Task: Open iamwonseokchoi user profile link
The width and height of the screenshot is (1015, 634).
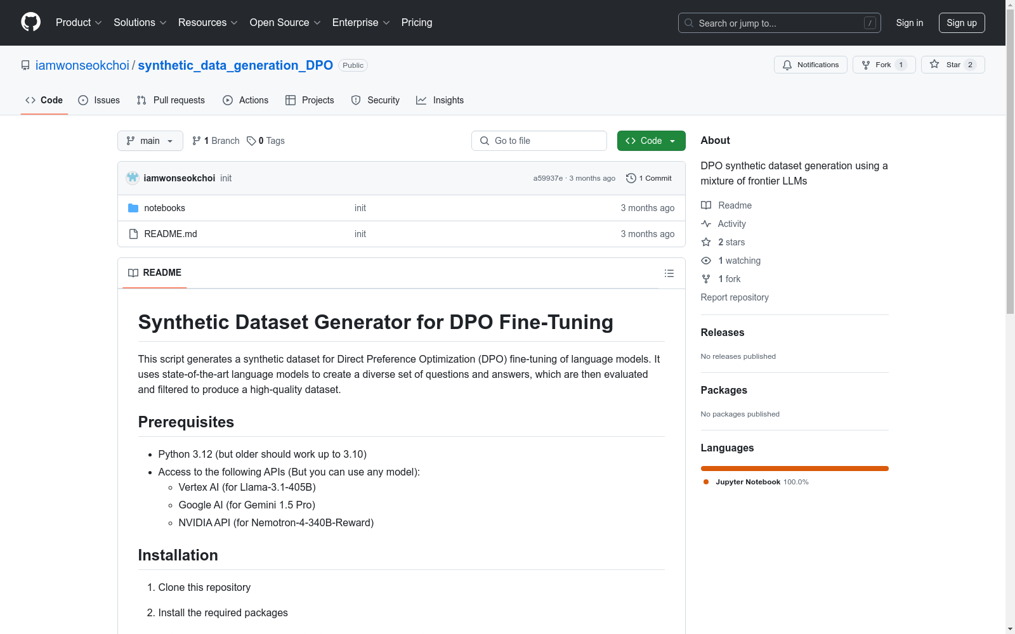Action: click(82, 65)
